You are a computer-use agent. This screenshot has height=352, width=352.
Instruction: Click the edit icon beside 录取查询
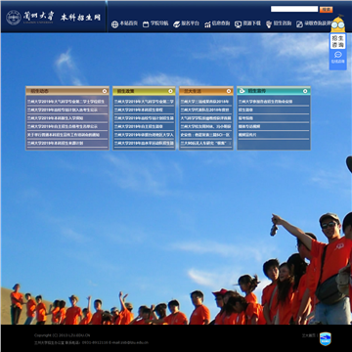(299, 24)
